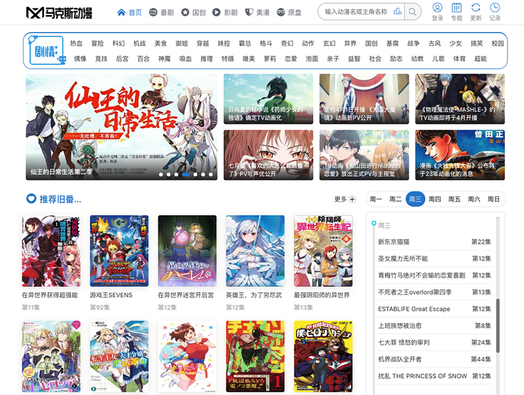Open 游戏王SEVENS poster
This screenshot has width=524, height=395.
click(x=119, y=251)
